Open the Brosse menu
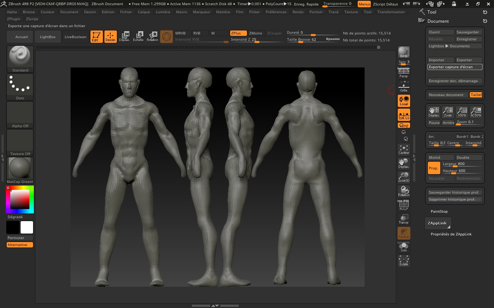Screen dimensions: 494x308 coord(29,12)
